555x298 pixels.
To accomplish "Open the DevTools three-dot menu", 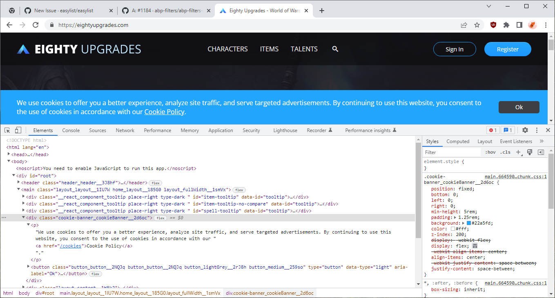I will pos(537,130).
